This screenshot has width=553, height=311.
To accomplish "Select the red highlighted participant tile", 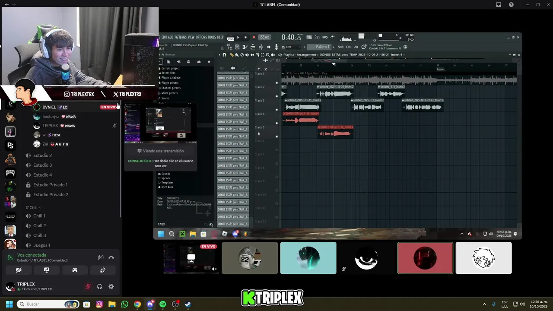I will pyautogui.click(x=425, y=258).
